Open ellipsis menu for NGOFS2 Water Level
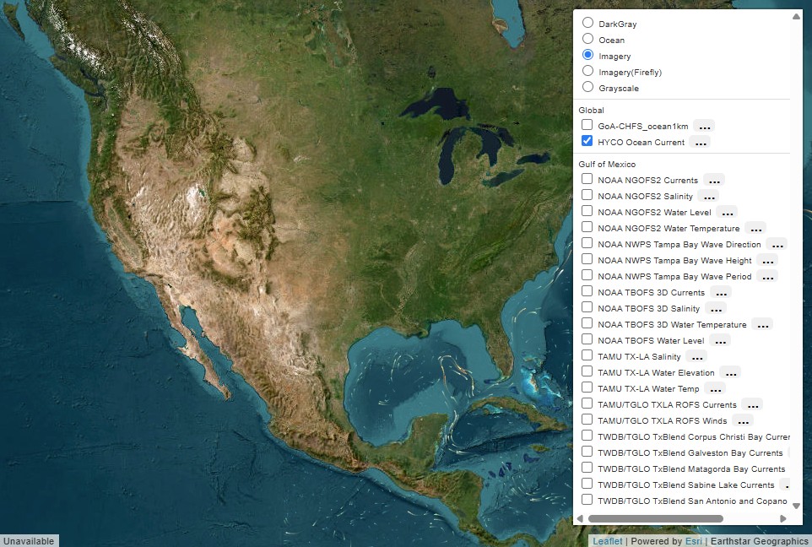This screenshot has height=547, width=812. pos(727,213)
